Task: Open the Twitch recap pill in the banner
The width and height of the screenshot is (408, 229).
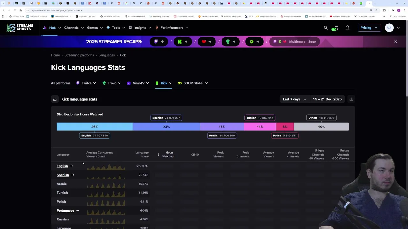Action: (x=159, y=42)
